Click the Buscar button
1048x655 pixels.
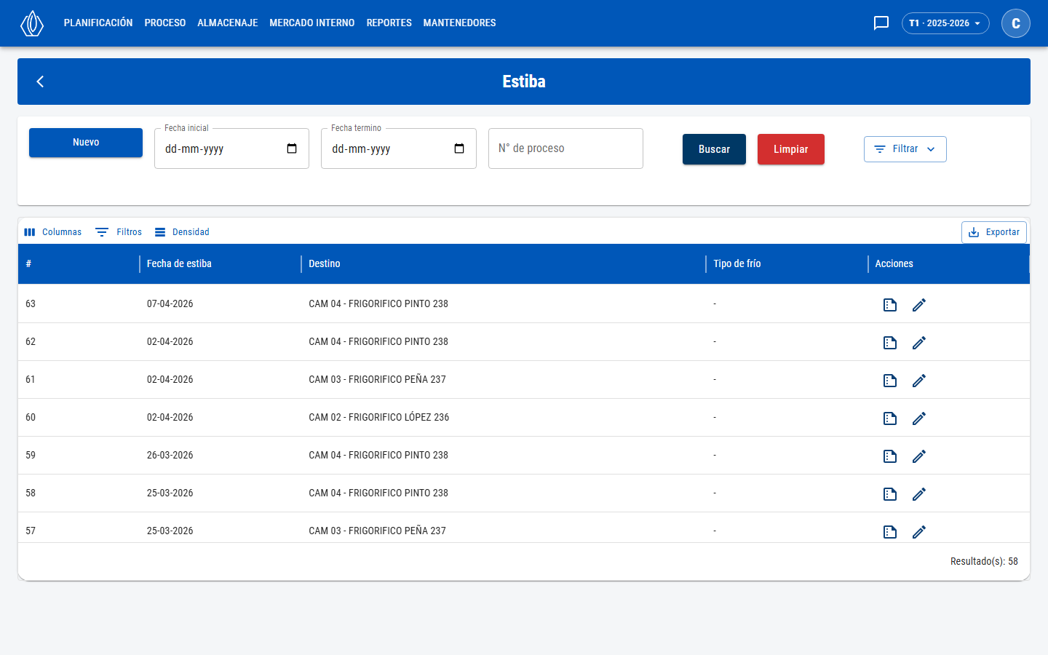(x=714, y=149)
